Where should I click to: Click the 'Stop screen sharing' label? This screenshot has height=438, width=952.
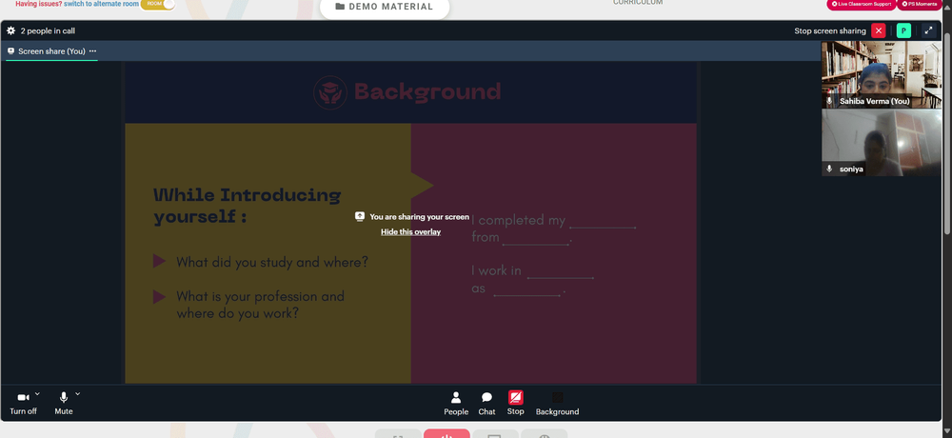pos(830,31)
